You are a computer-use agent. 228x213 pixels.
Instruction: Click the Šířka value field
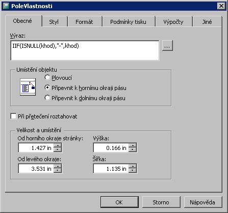tap(111, 169)
